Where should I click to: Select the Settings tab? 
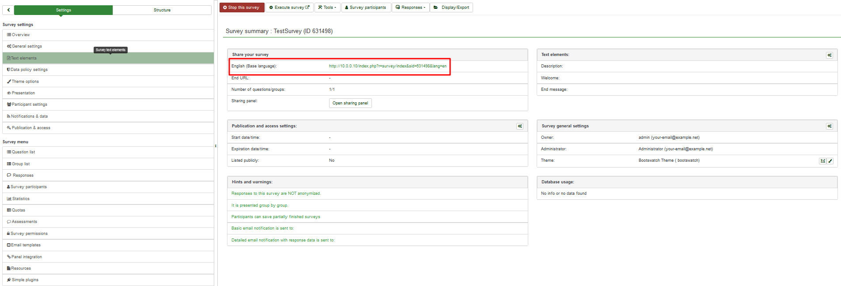point(64,10)
